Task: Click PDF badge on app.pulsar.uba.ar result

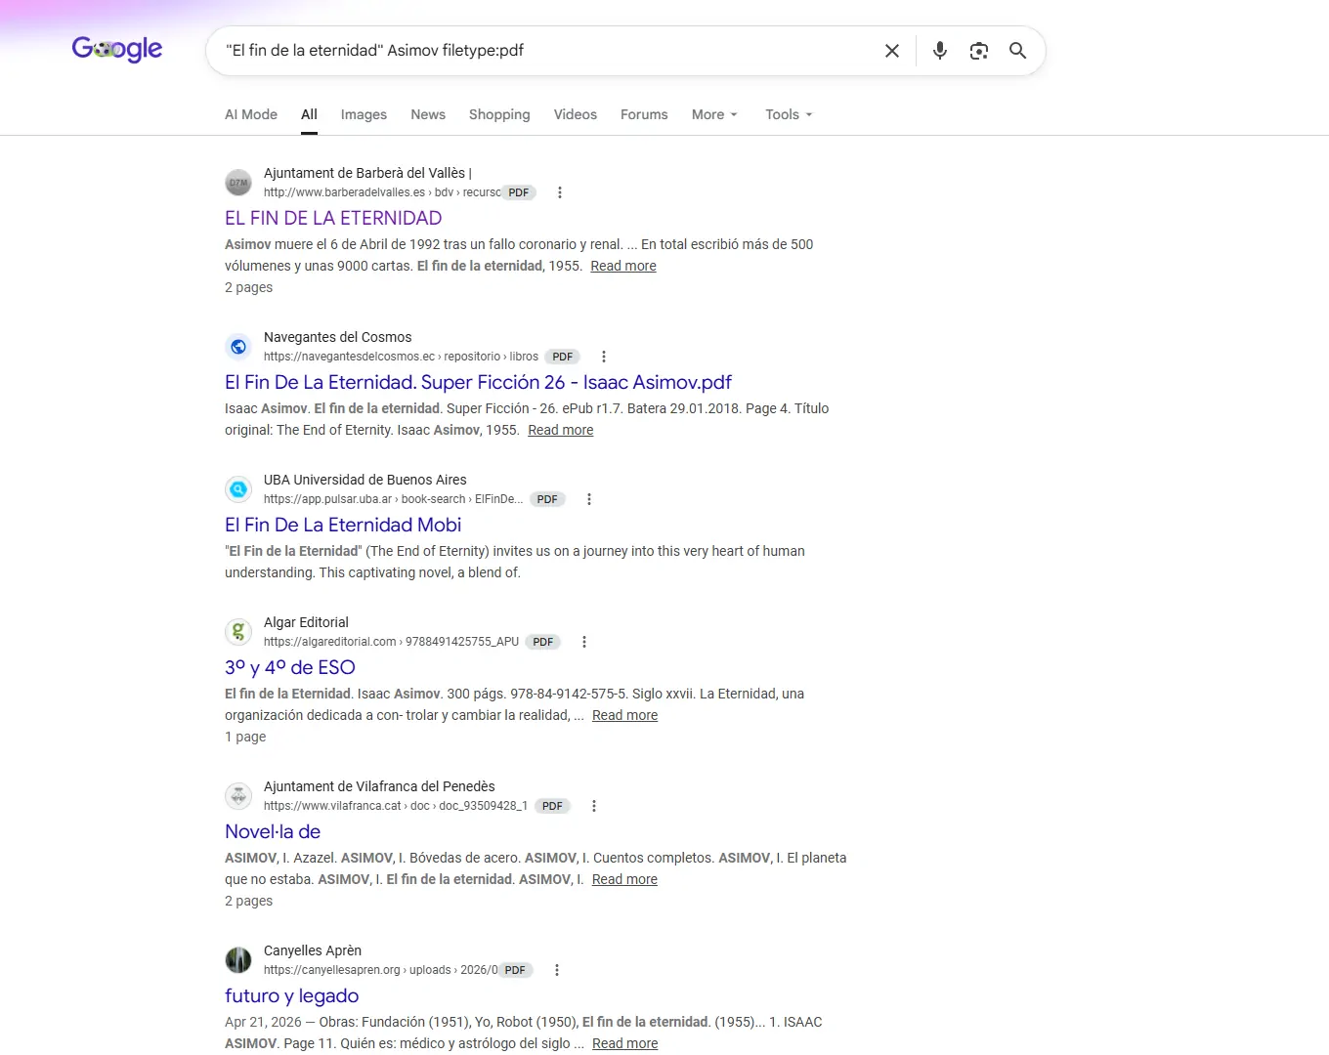Action: pos(547,499)
